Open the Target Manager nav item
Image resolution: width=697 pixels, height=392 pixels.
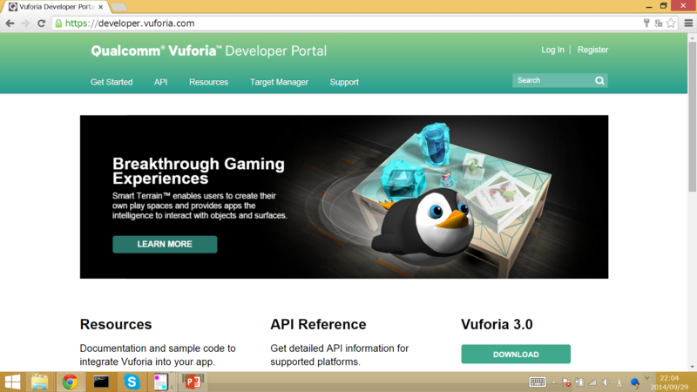[x=279, y=82]
